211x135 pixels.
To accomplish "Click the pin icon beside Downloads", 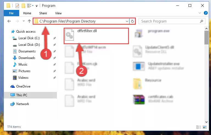I will coord(54,58).
